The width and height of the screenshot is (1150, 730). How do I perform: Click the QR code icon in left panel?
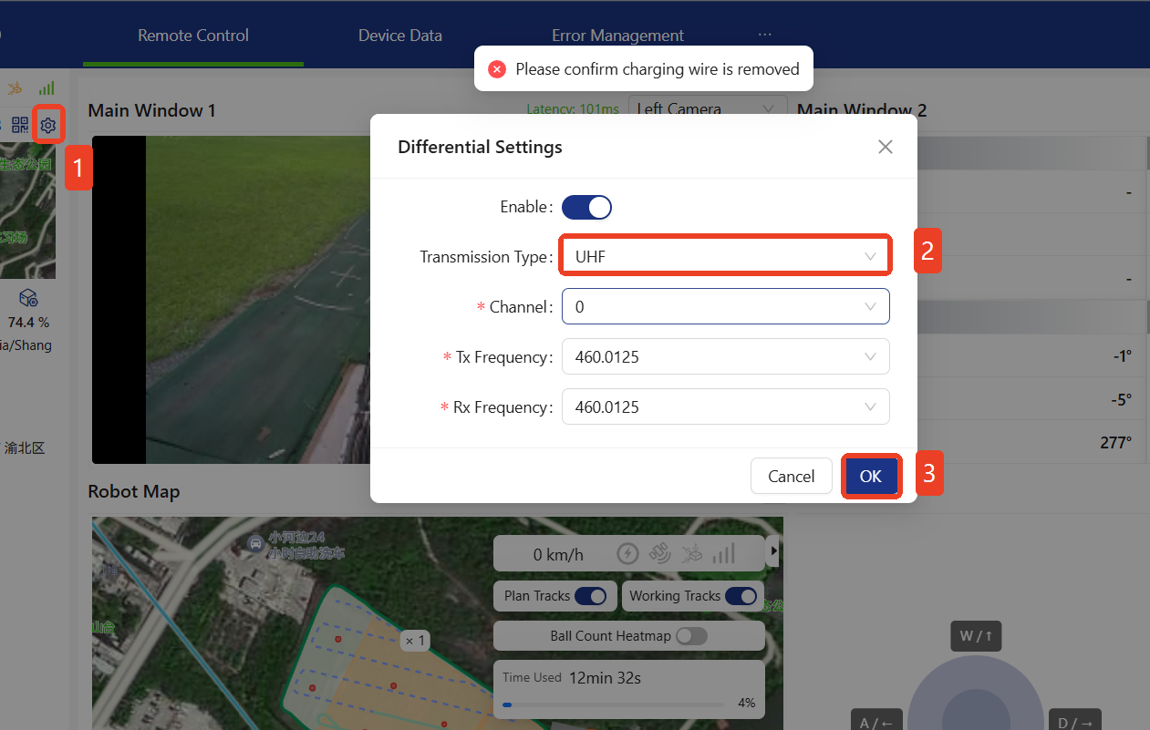point(20,126)
